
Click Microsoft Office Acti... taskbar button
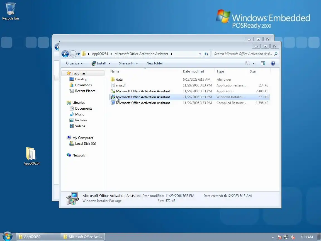tap(83, 237)
